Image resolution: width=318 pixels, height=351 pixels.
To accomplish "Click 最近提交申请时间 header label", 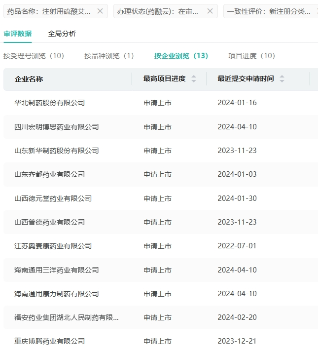I will (246, 79).
